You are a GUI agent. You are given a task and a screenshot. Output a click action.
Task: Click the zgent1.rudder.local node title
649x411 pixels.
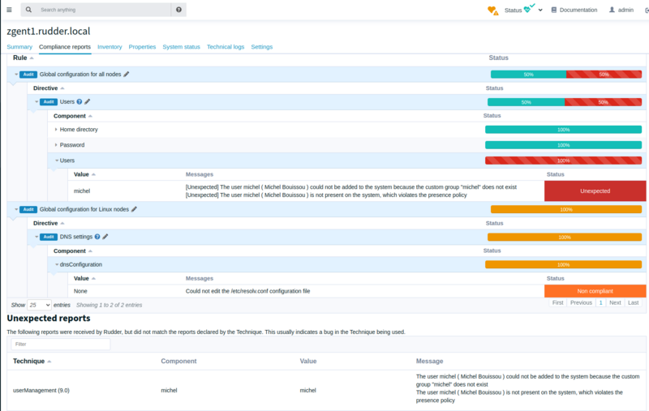tap(49, 31)
